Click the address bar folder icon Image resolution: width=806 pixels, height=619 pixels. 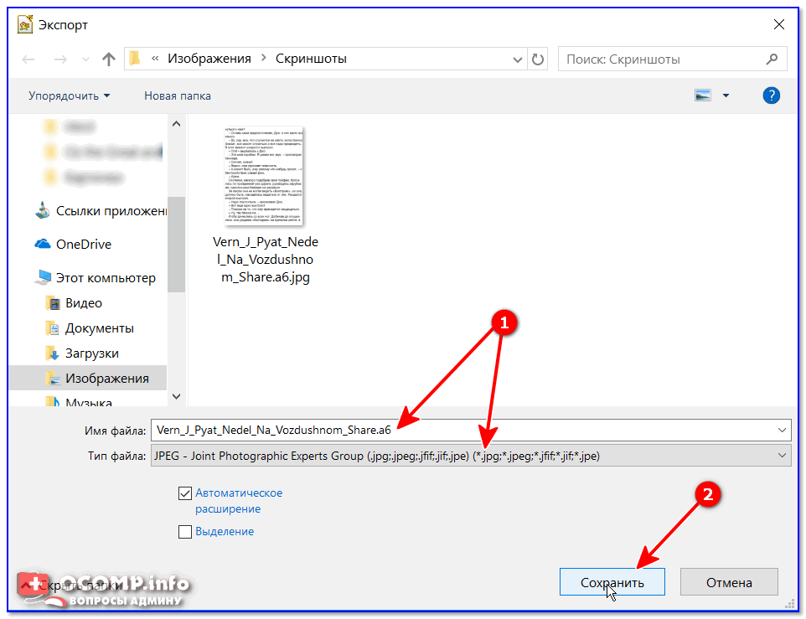(135, 59)
